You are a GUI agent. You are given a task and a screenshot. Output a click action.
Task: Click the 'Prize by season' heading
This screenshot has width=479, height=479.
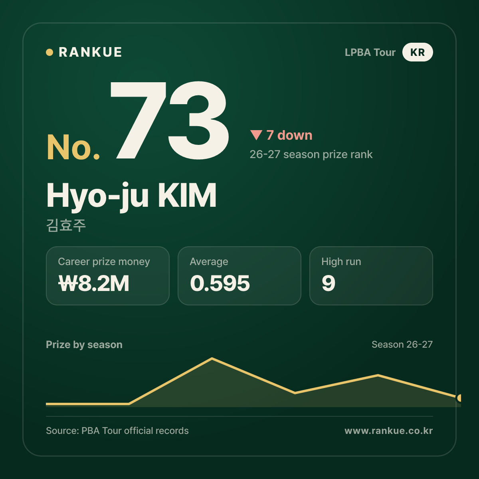click(84, 344)
